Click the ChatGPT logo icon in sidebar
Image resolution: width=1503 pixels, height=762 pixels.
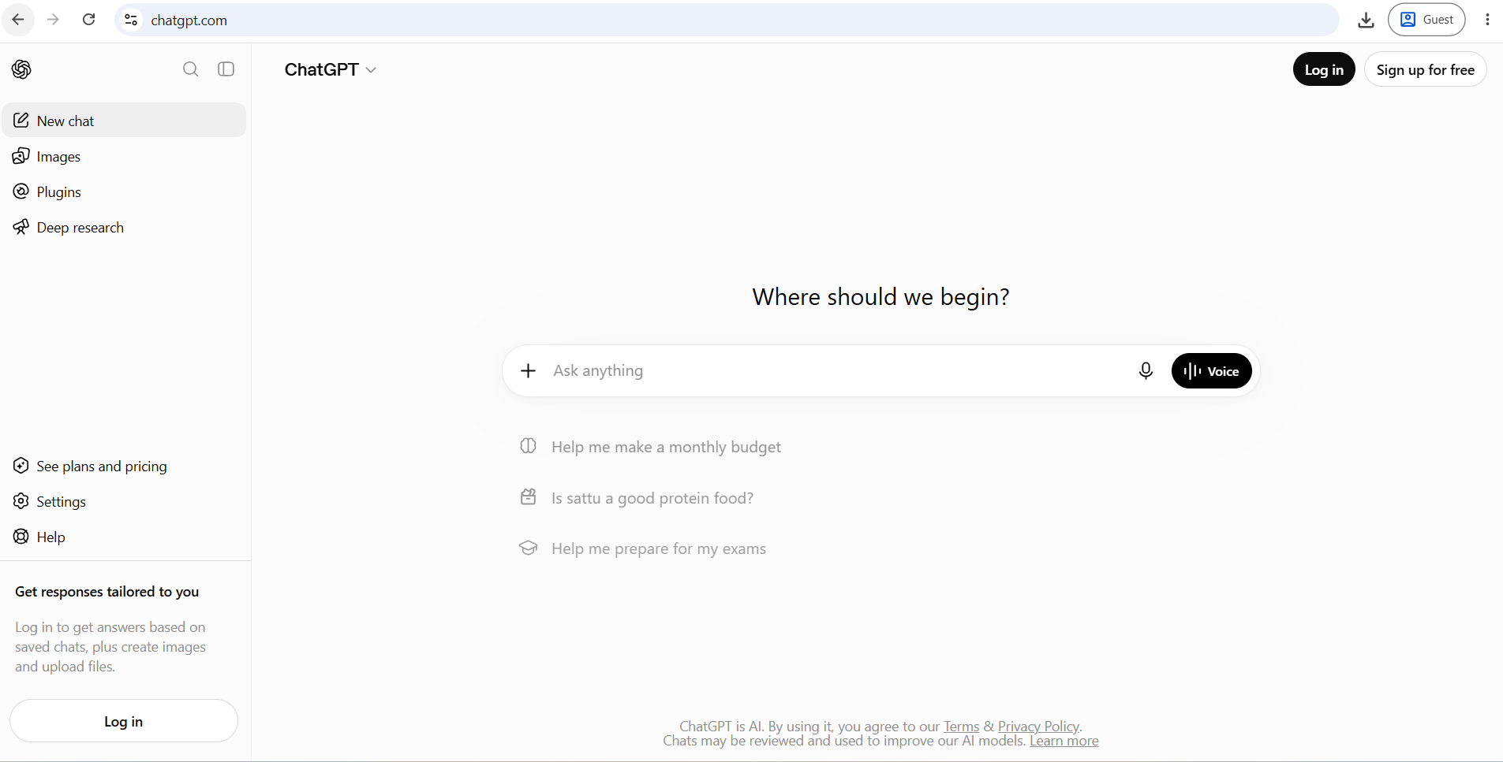[x=21, y=69]
